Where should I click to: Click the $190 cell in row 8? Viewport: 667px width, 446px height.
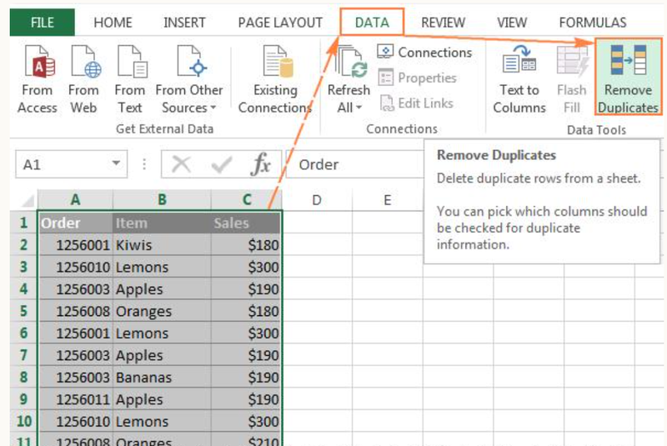click(246, 378)
